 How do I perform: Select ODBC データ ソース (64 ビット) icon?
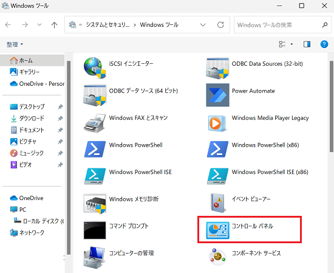click(x=95, y=95)
